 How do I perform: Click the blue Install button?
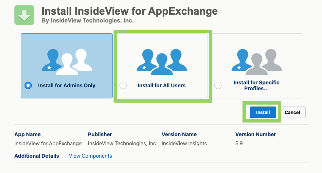point(263,112)
